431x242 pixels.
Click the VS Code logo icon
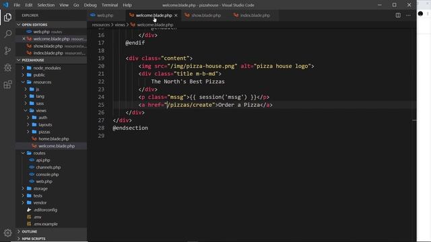[5, 5]
